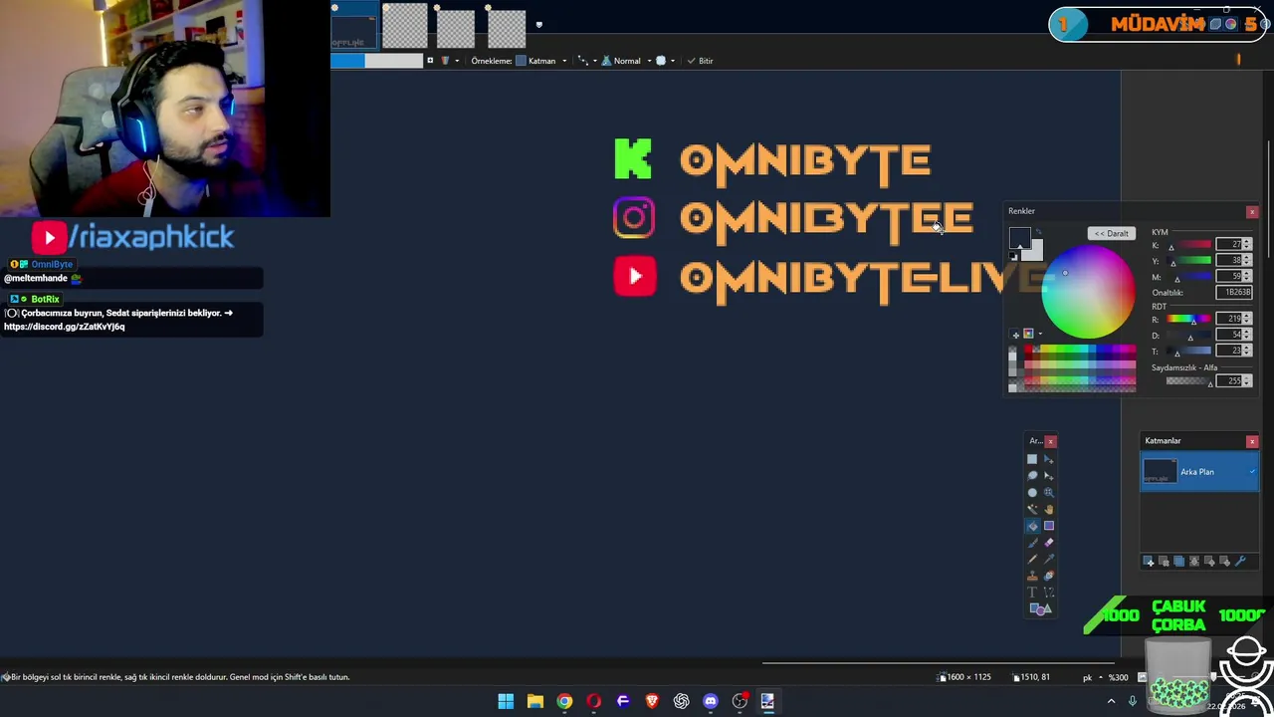This screenshot has height=717, width=1274.
Task: Open the Windows Start menu
Action: click(506, 701)
